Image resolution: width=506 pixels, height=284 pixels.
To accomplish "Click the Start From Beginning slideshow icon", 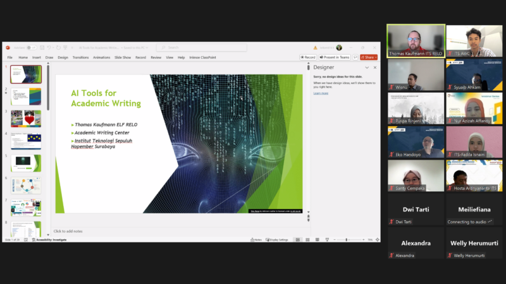I will pos(66,47).
